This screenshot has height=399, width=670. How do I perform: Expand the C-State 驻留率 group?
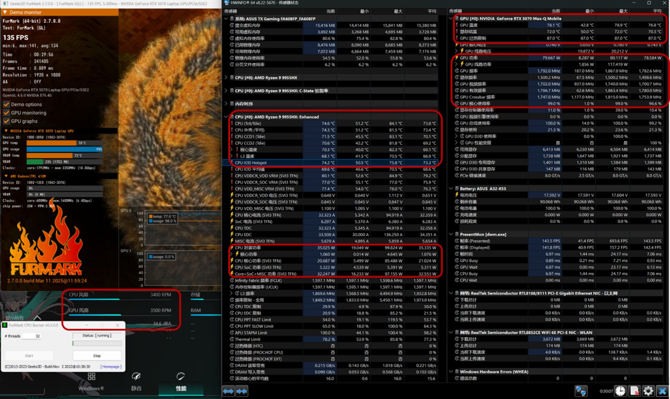point(226,91)
